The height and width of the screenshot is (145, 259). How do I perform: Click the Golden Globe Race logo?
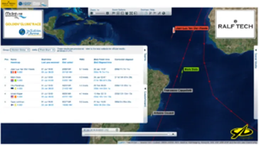22,23
